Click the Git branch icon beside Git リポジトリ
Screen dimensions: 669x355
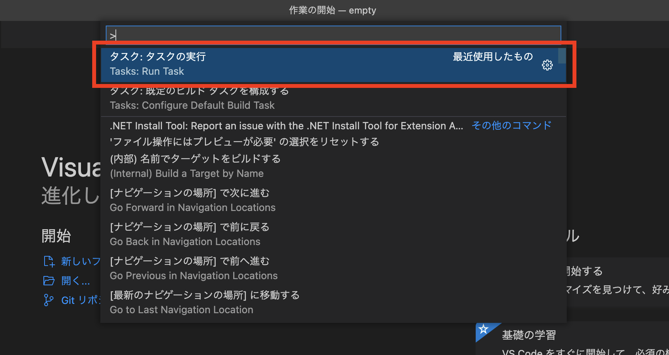click(48, 300)
